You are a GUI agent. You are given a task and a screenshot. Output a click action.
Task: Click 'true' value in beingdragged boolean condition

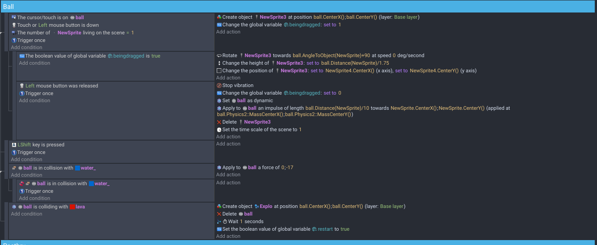click(x=156, y=56)
